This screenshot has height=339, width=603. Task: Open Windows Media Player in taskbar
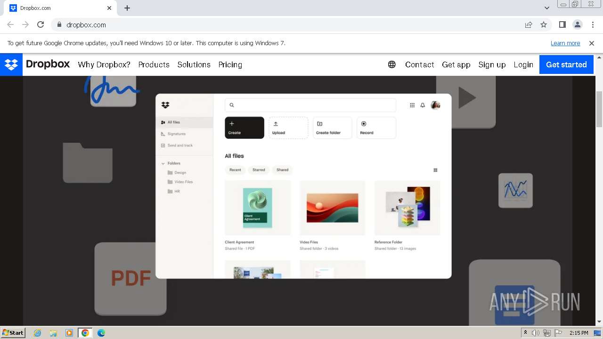coord(69,333)
